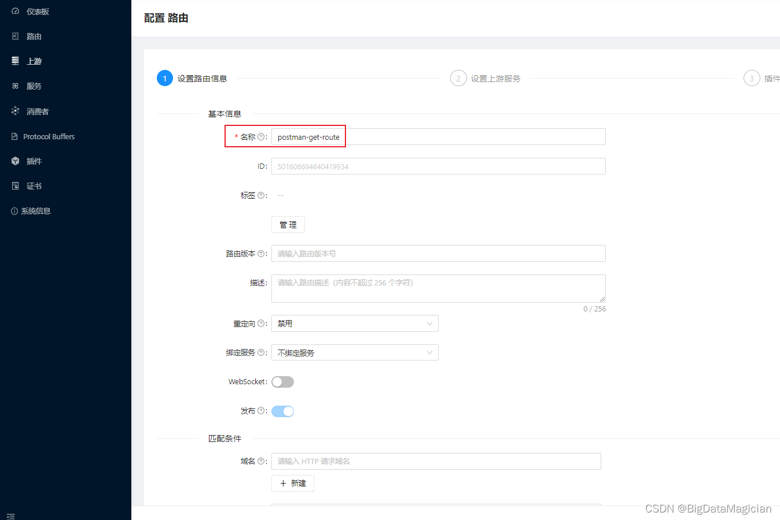Toggle the 发布 publish switch

(283, 411)
